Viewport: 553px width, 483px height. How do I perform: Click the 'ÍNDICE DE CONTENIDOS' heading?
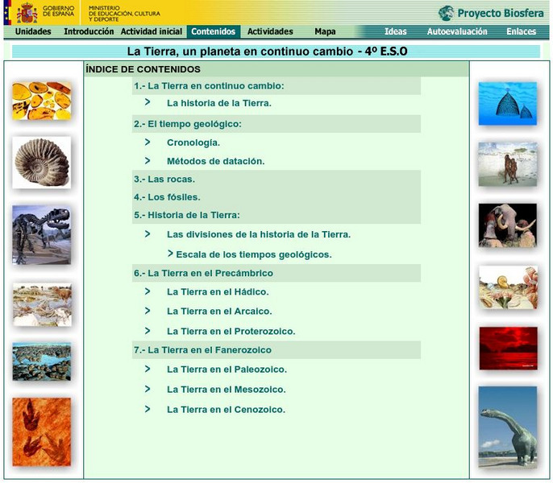tap(143, 69)
